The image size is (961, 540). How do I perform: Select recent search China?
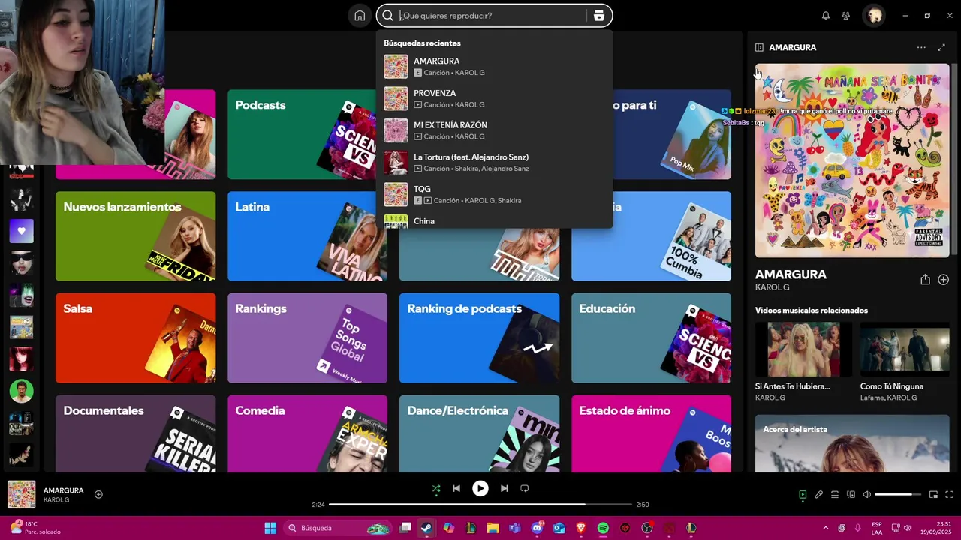click(x=494, y=220)
